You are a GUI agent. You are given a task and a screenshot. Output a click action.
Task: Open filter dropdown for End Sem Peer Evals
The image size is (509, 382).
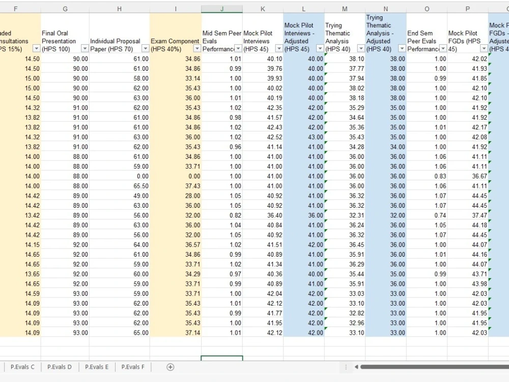pyautogui.click(x=443, y=49)
